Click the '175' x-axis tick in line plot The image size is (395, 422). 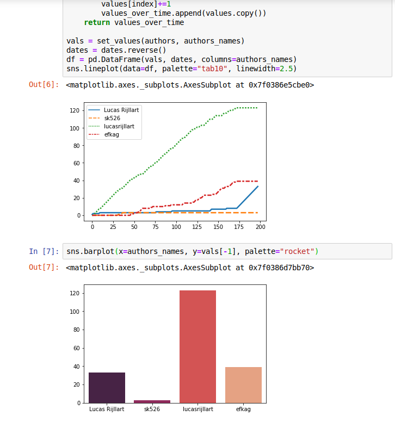tap(239, 227)
